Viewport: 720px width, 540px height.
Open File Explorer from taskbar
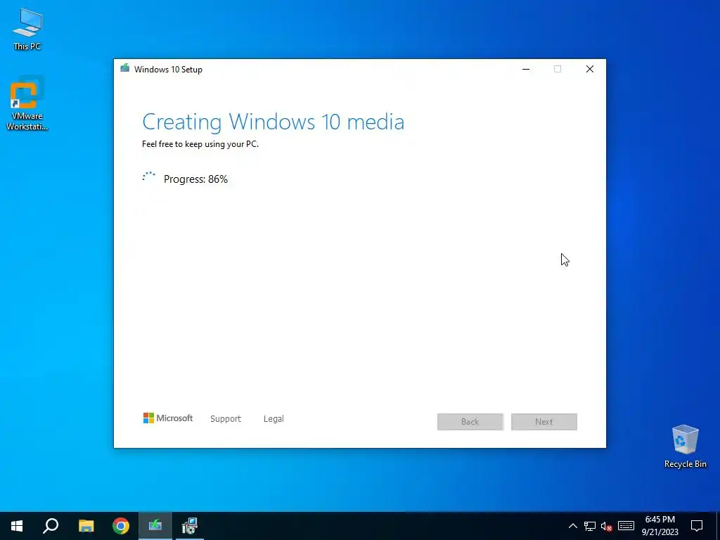point(86,526)
